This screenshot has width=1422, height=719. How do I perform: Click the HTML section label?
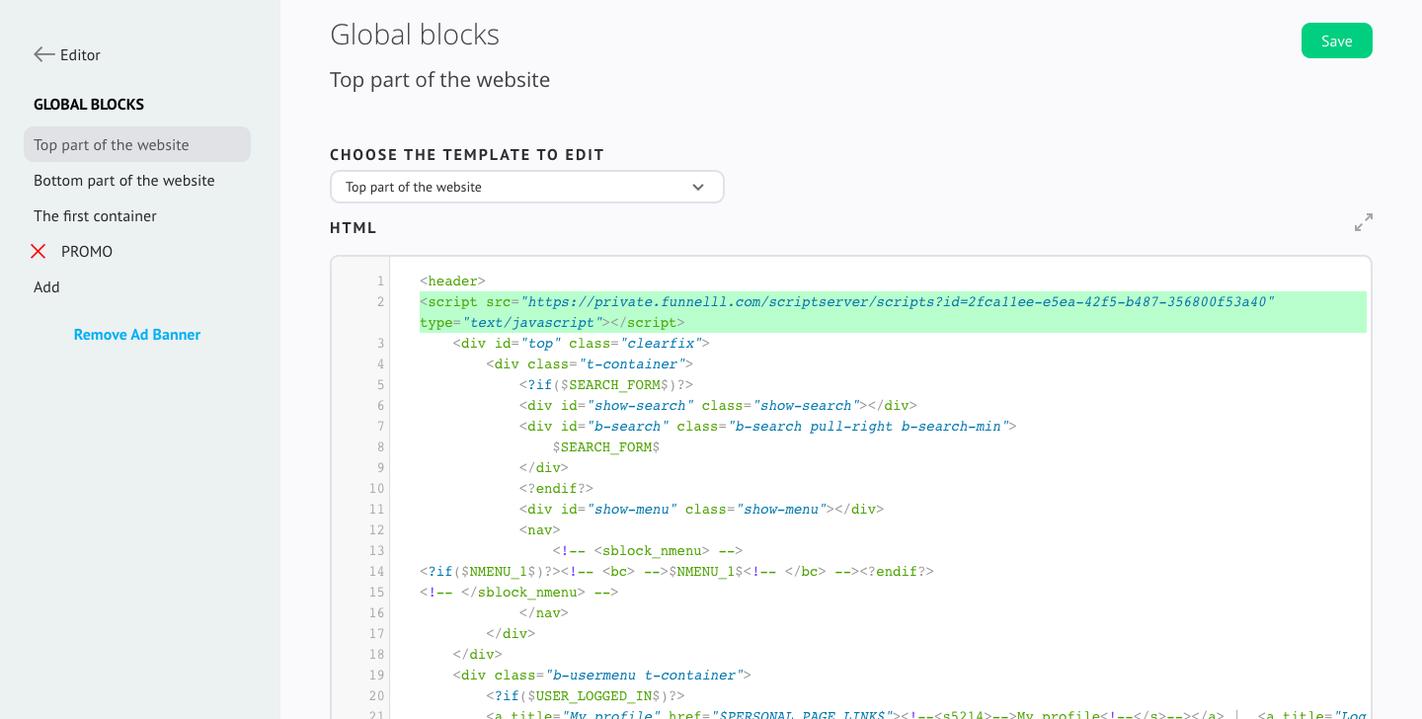tap(354, 228)
